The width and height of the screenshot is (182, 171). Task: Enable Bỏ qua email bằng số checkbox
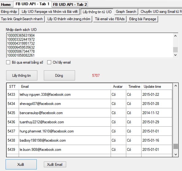(x=8, y=62)
